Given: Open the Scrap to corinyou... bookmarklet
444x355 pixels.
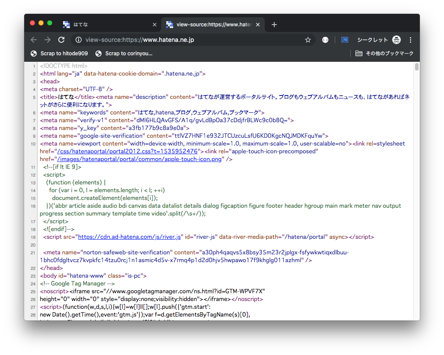Looking at the screenshot, I should pos(124,54).
